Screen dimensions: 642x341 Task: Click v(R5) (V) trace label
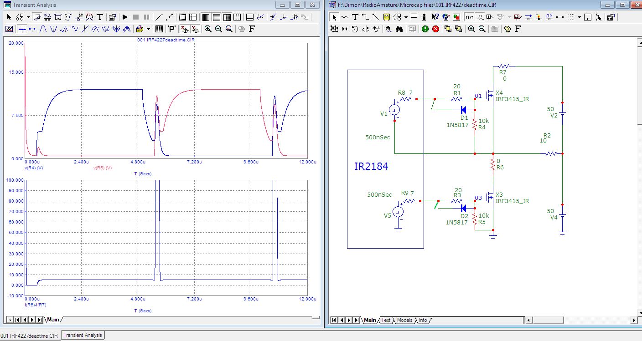point(102,168)
